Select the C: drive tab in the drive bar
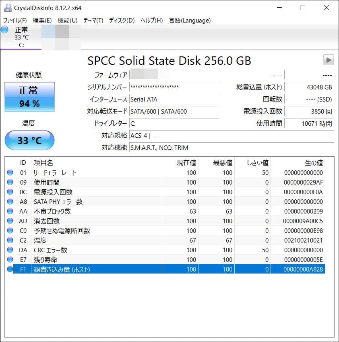The image size is (339, 342). (x=22, y=38)
